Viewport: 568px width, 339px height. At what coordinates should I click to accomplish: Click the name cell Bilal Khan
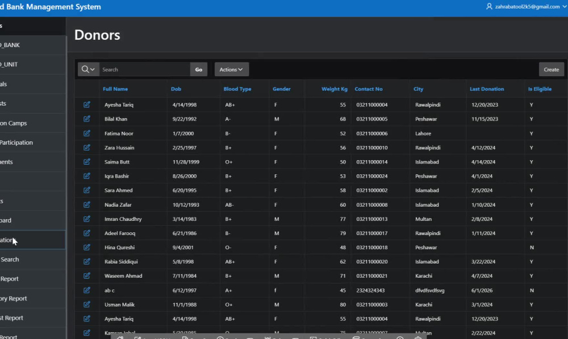point(116,119)
